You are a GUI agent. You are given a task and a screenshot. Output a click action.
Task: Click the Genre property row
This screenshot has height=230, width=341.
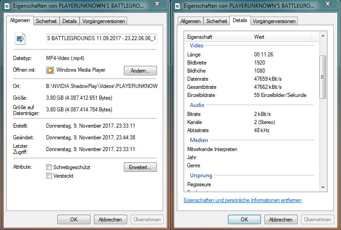pos(251,166)
